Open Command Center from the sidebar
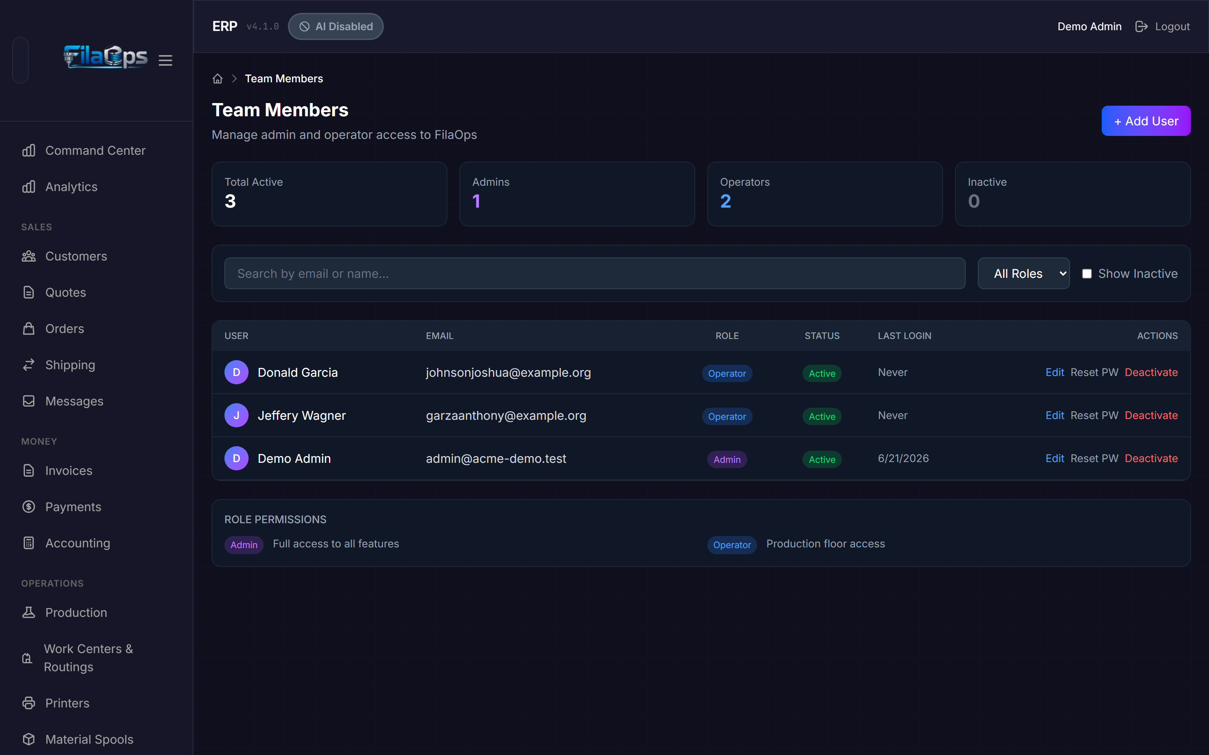The width and height of the screenshot is (1209, 755). click(x=96, y=150)
